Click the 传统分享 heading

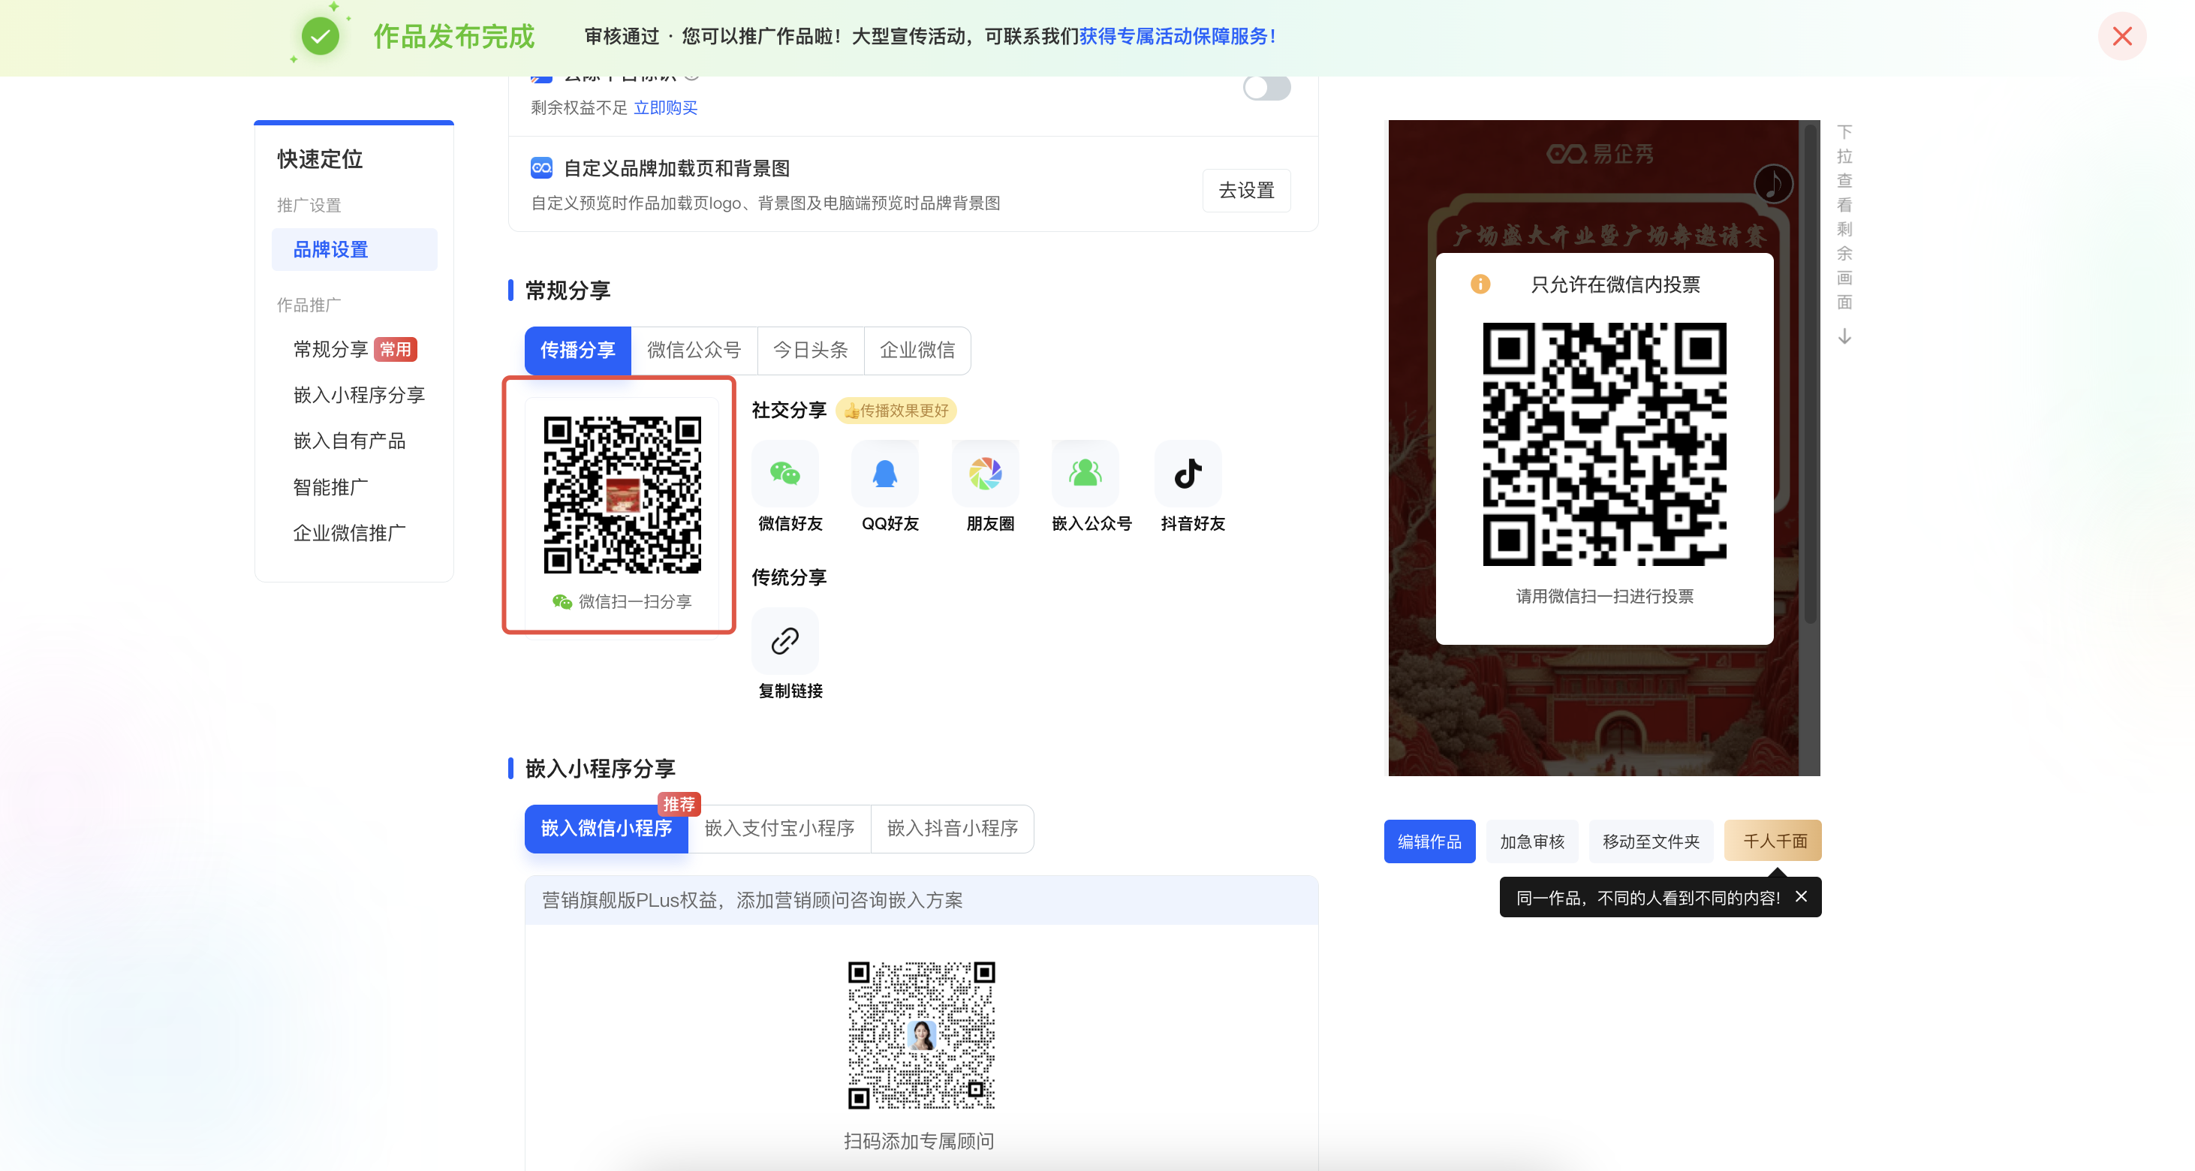[x=789, y=577]
